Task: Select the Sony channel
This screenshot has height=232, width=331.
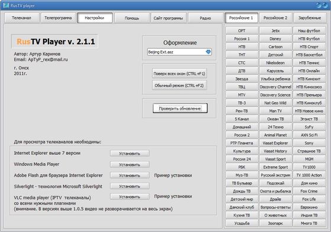Action: click(x=309, y=143)
